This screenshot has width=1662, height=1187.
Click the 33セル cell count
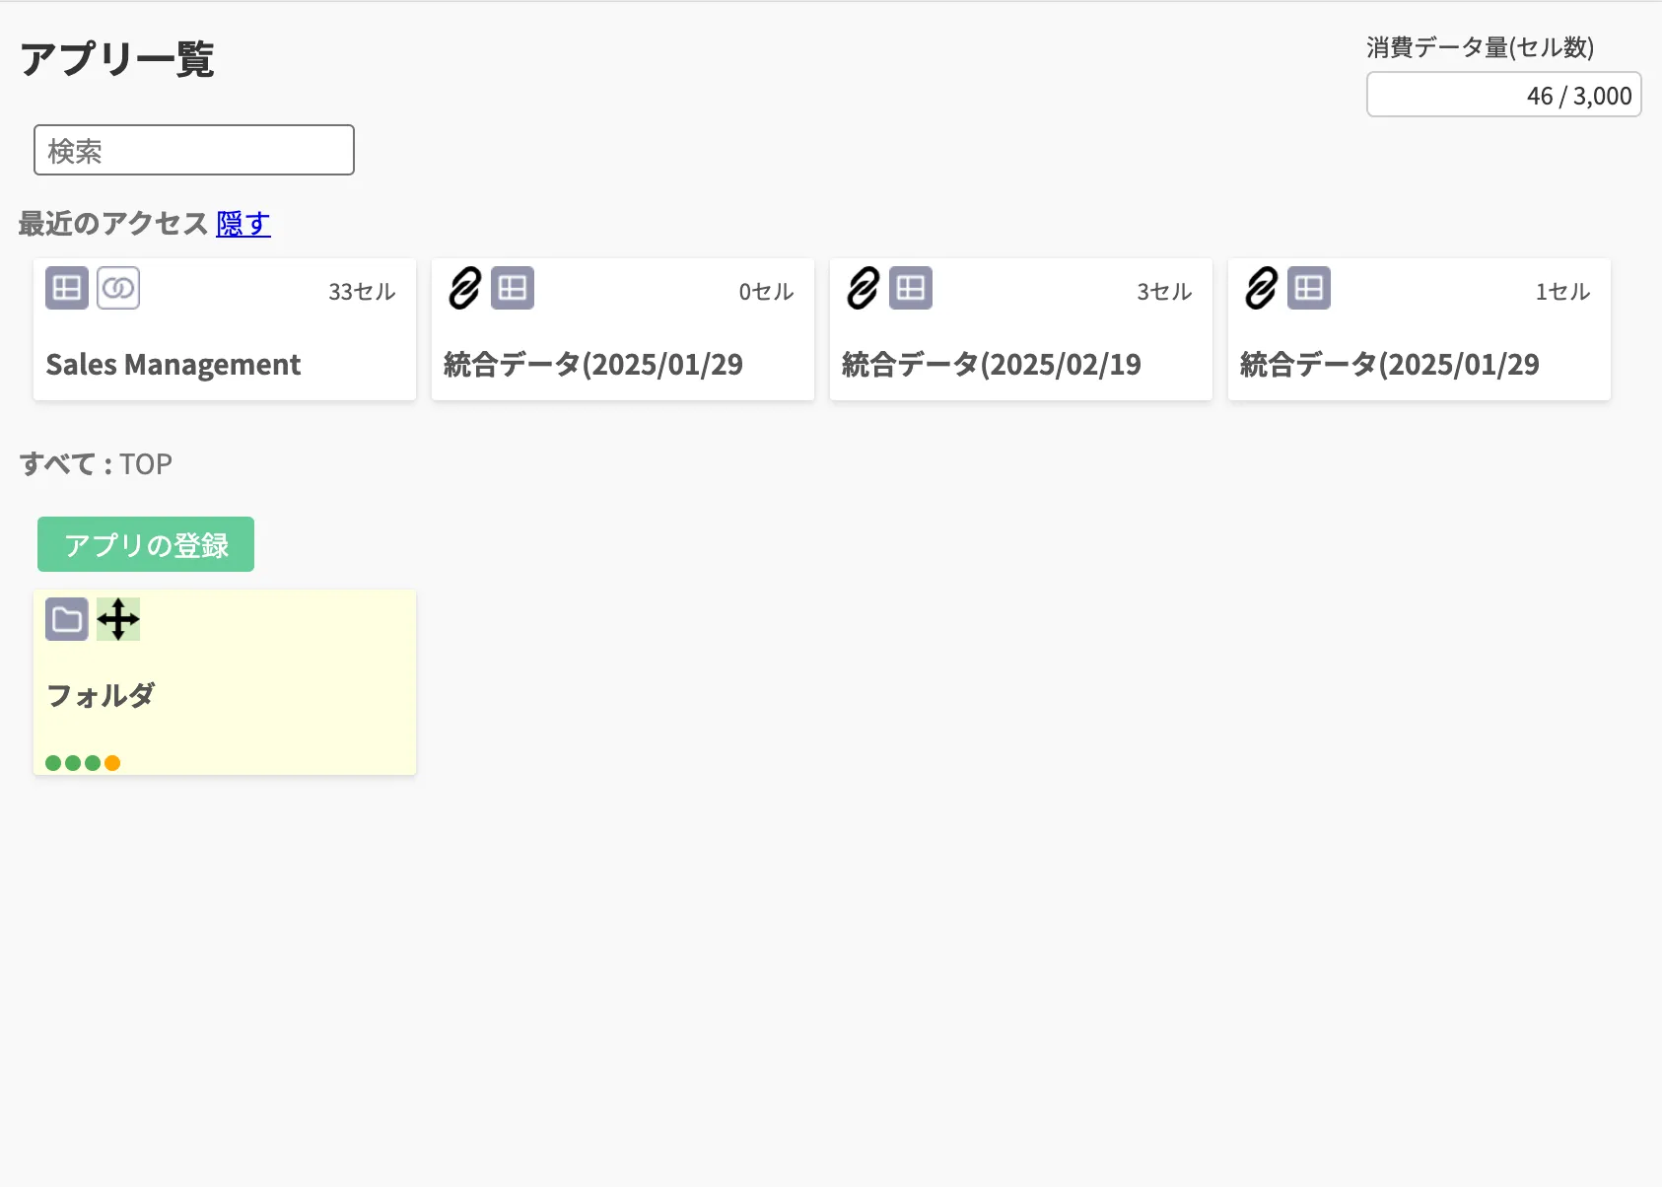click(362, 292)
